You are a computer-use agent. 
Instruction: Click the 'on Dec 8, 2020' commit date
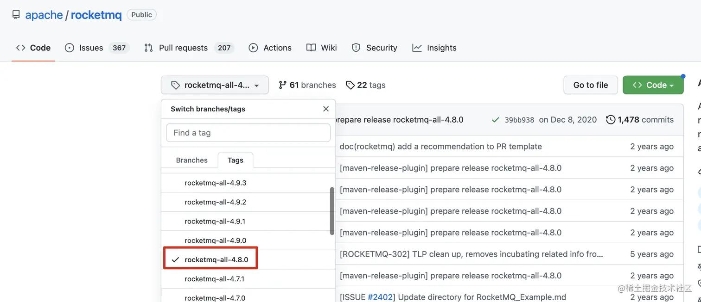point(568,120)
